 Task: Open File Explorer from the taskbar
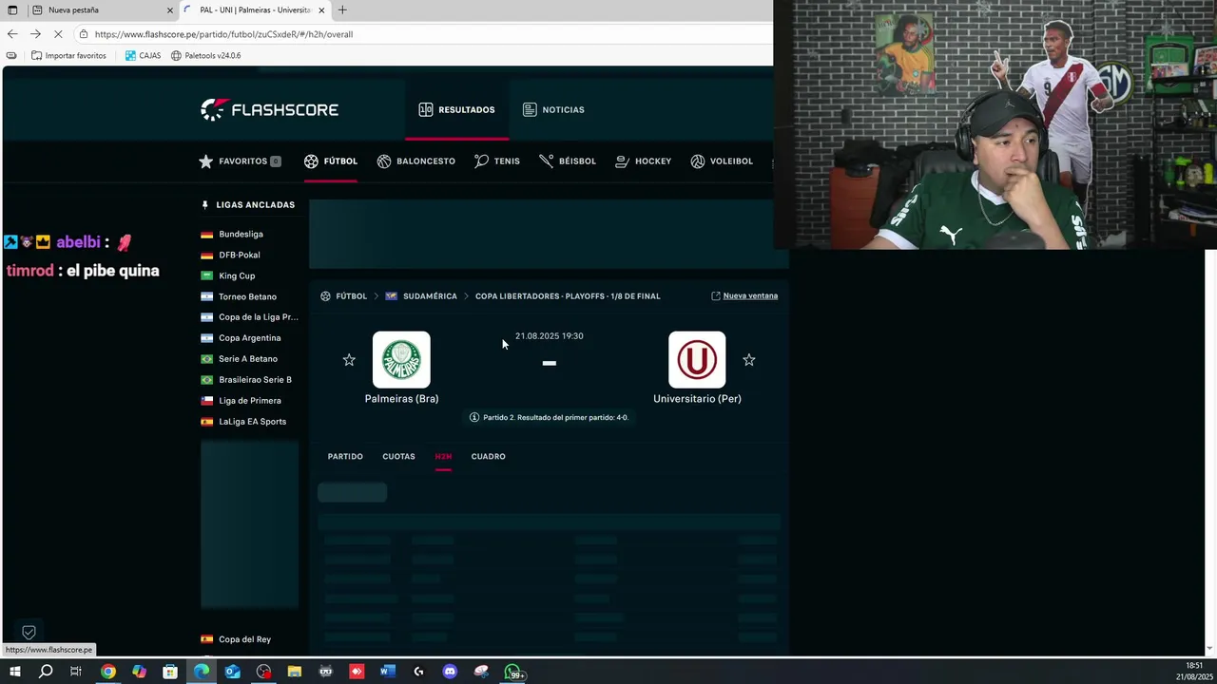click(x=295, y=672)
